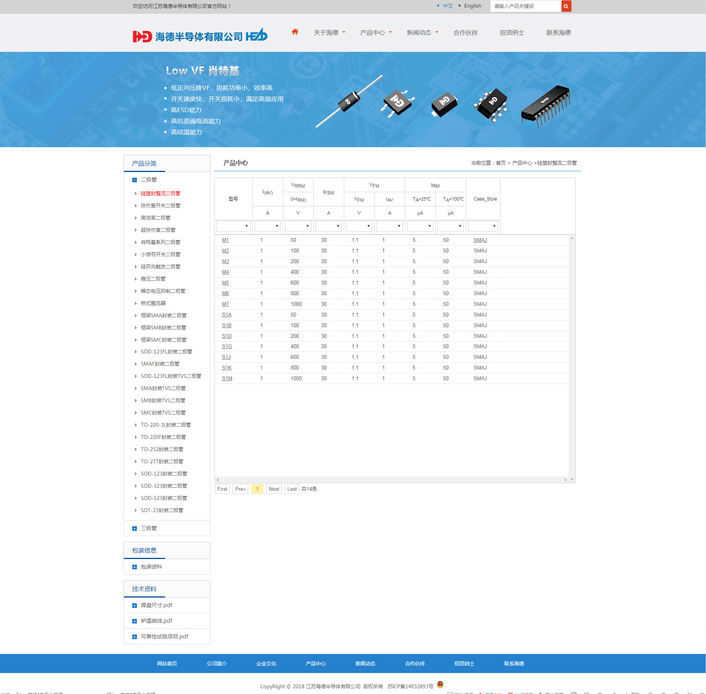Open the Case_Style filter dropdown

[x=483, y=226]
